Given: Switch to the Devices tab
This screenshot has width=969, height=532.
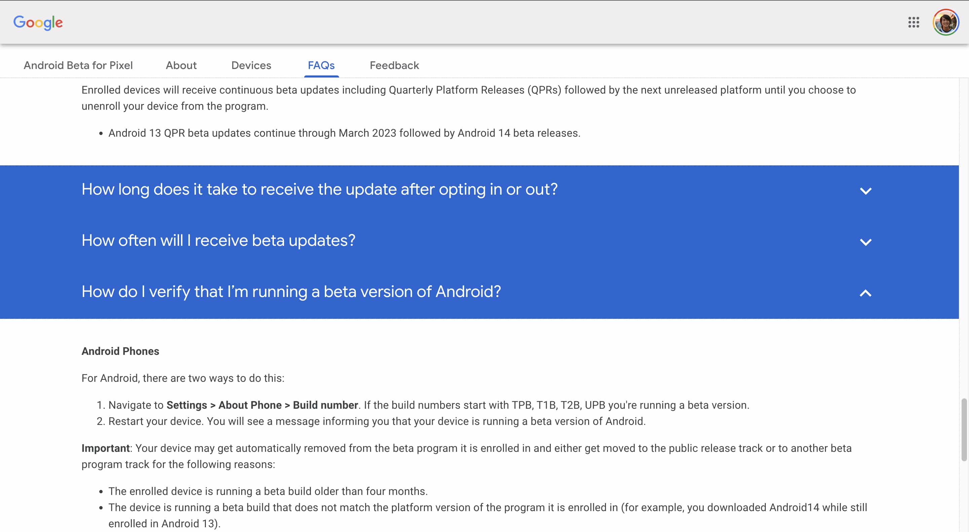Looking at the screenshot, I should pos(251,65).
